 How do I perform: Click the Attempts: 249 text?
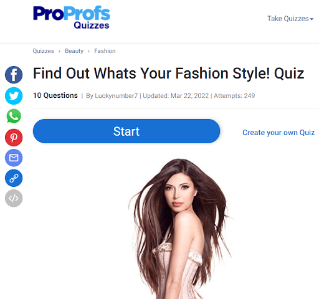tap(234, 96)
